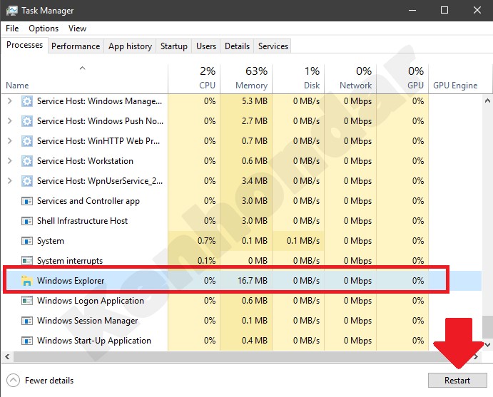Switch to the Services tab

(273, 46)
